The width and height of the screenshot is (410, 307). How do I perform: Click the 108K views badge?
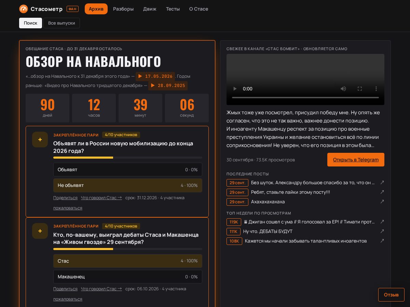(x=234, y=241)
